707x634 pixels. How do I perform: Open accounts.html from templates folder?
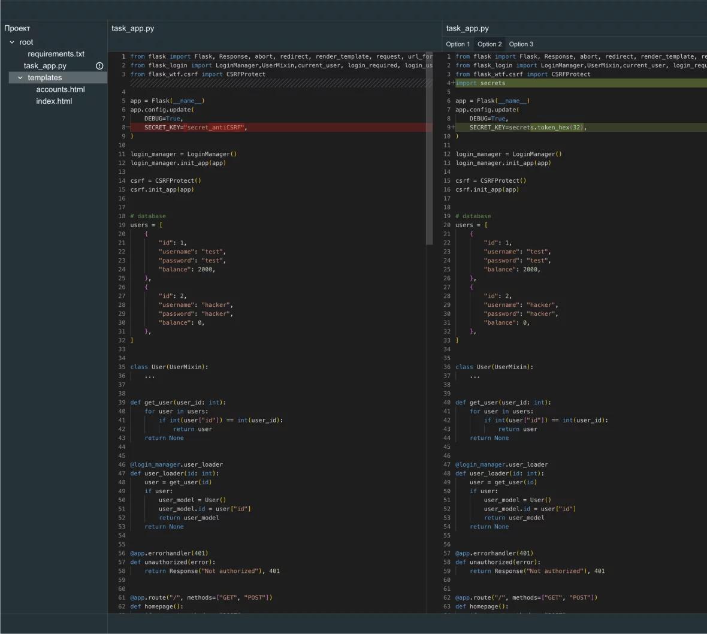(60, 89)
